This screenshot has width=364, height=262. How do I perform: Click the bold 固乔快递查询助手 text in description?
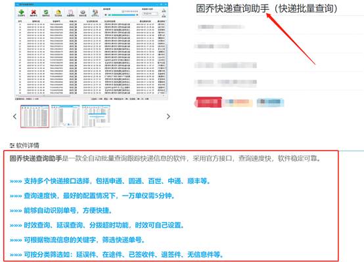(35, 158)
